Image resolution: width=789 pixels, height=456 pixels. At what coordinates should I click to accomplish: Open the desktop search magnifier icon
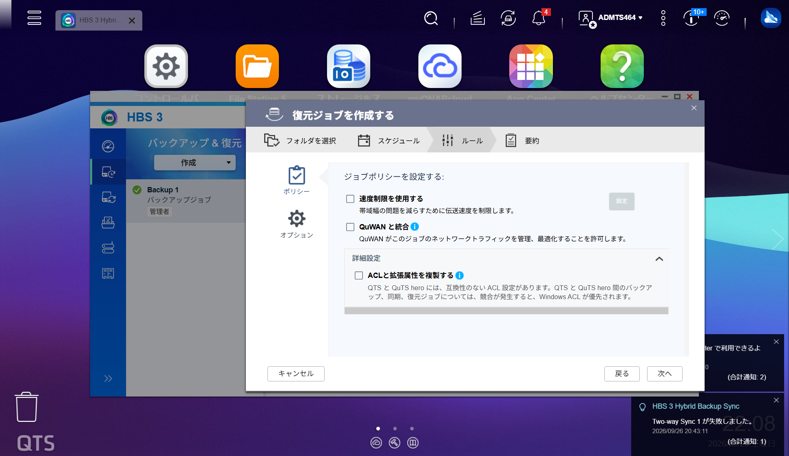tap(431, 18)
